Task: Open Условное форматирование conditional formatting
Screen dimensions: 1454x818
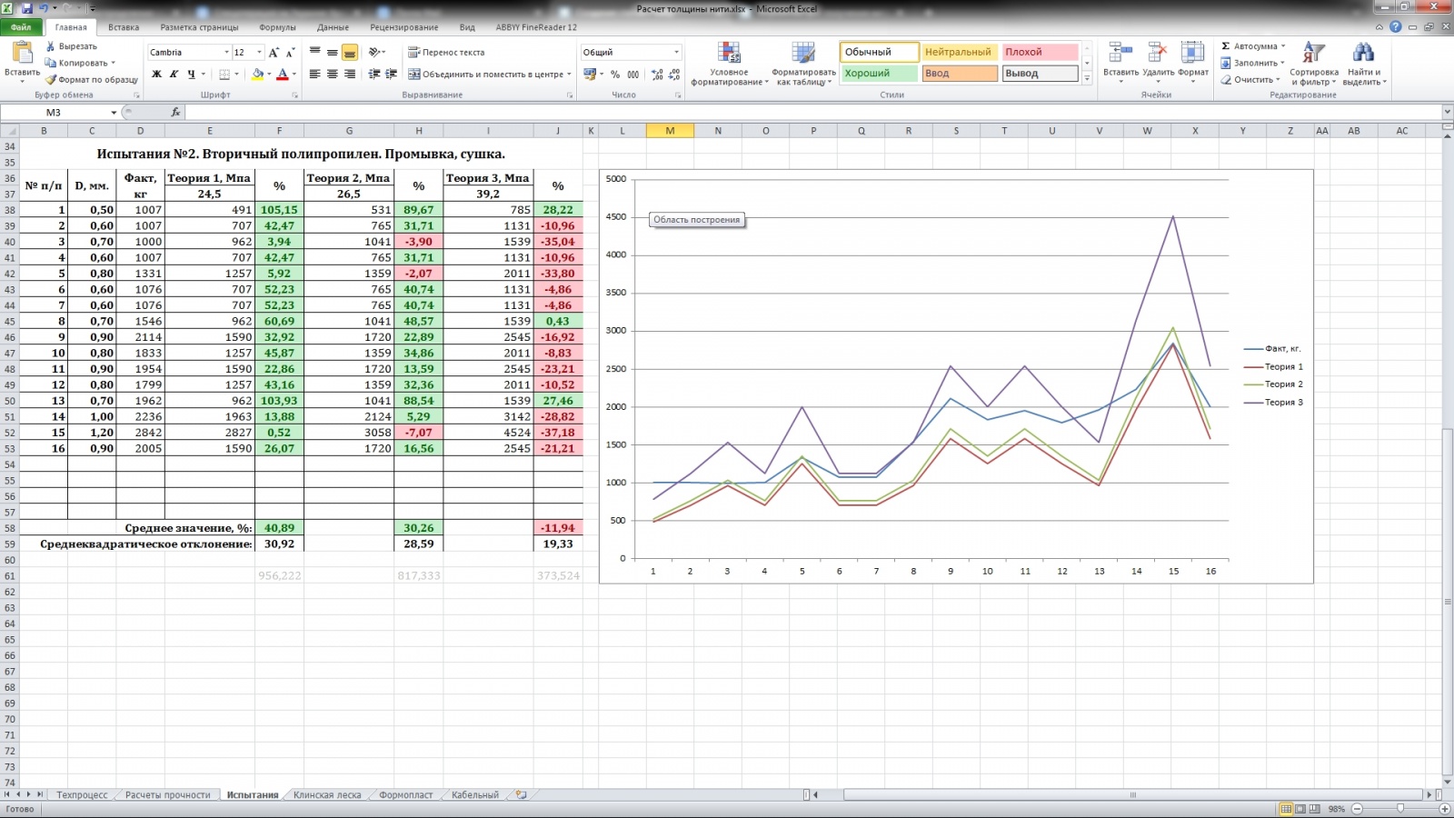Action: (x=729, y=64)
